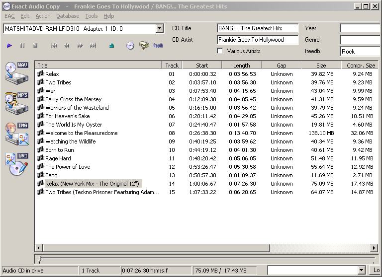
Task: Skip to next track
Action: (x=93, y=46)
